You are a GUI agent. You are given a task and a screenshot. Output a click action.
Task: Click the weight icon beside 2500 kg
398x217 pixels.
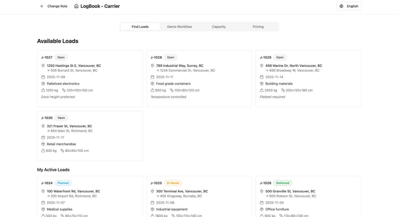pyautogui.click(x=262, y=90)
